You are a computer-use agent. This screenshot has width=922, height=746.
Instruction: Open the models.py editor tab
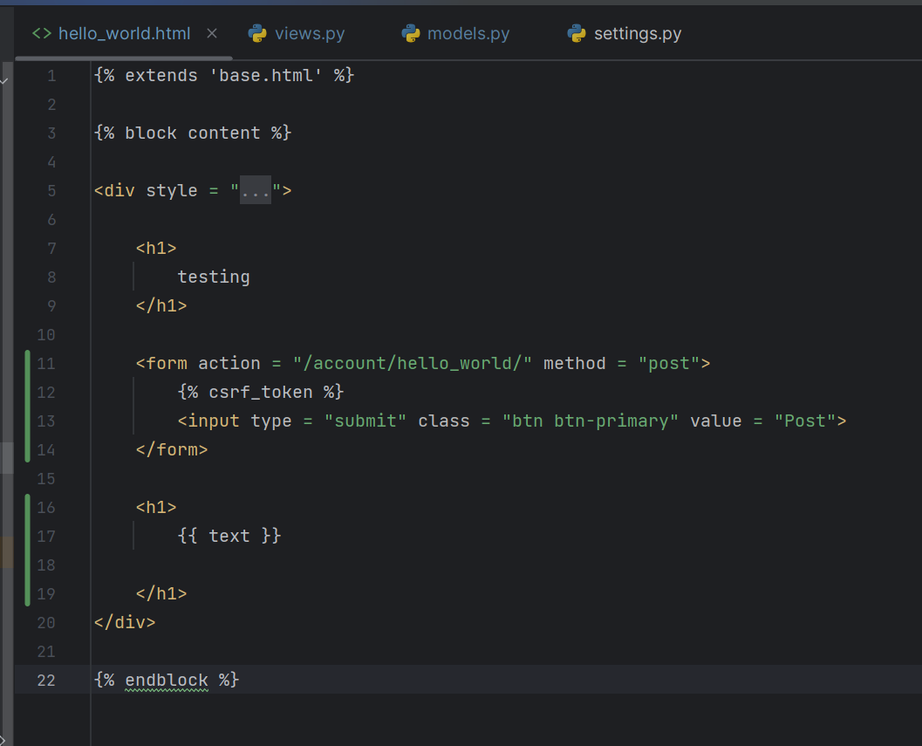tap(468, 34)
